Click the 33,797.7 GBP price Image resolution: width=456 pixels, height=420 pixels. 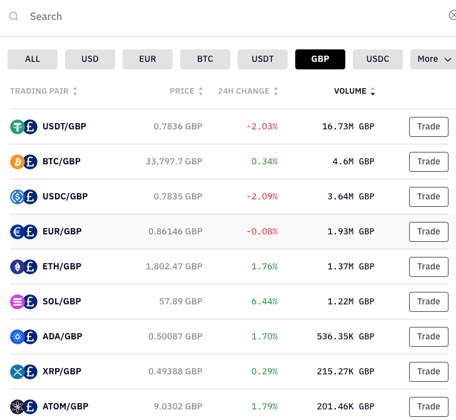click(x=174, y=161)
